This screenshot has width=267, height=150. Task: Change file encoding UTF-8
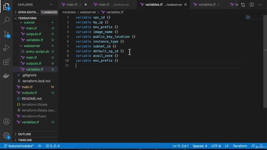click(x=216, y=146)
